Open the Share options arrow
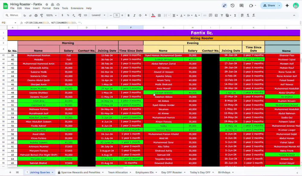The width and height of the screenshot is (302, 176). (x=279, y=5)
